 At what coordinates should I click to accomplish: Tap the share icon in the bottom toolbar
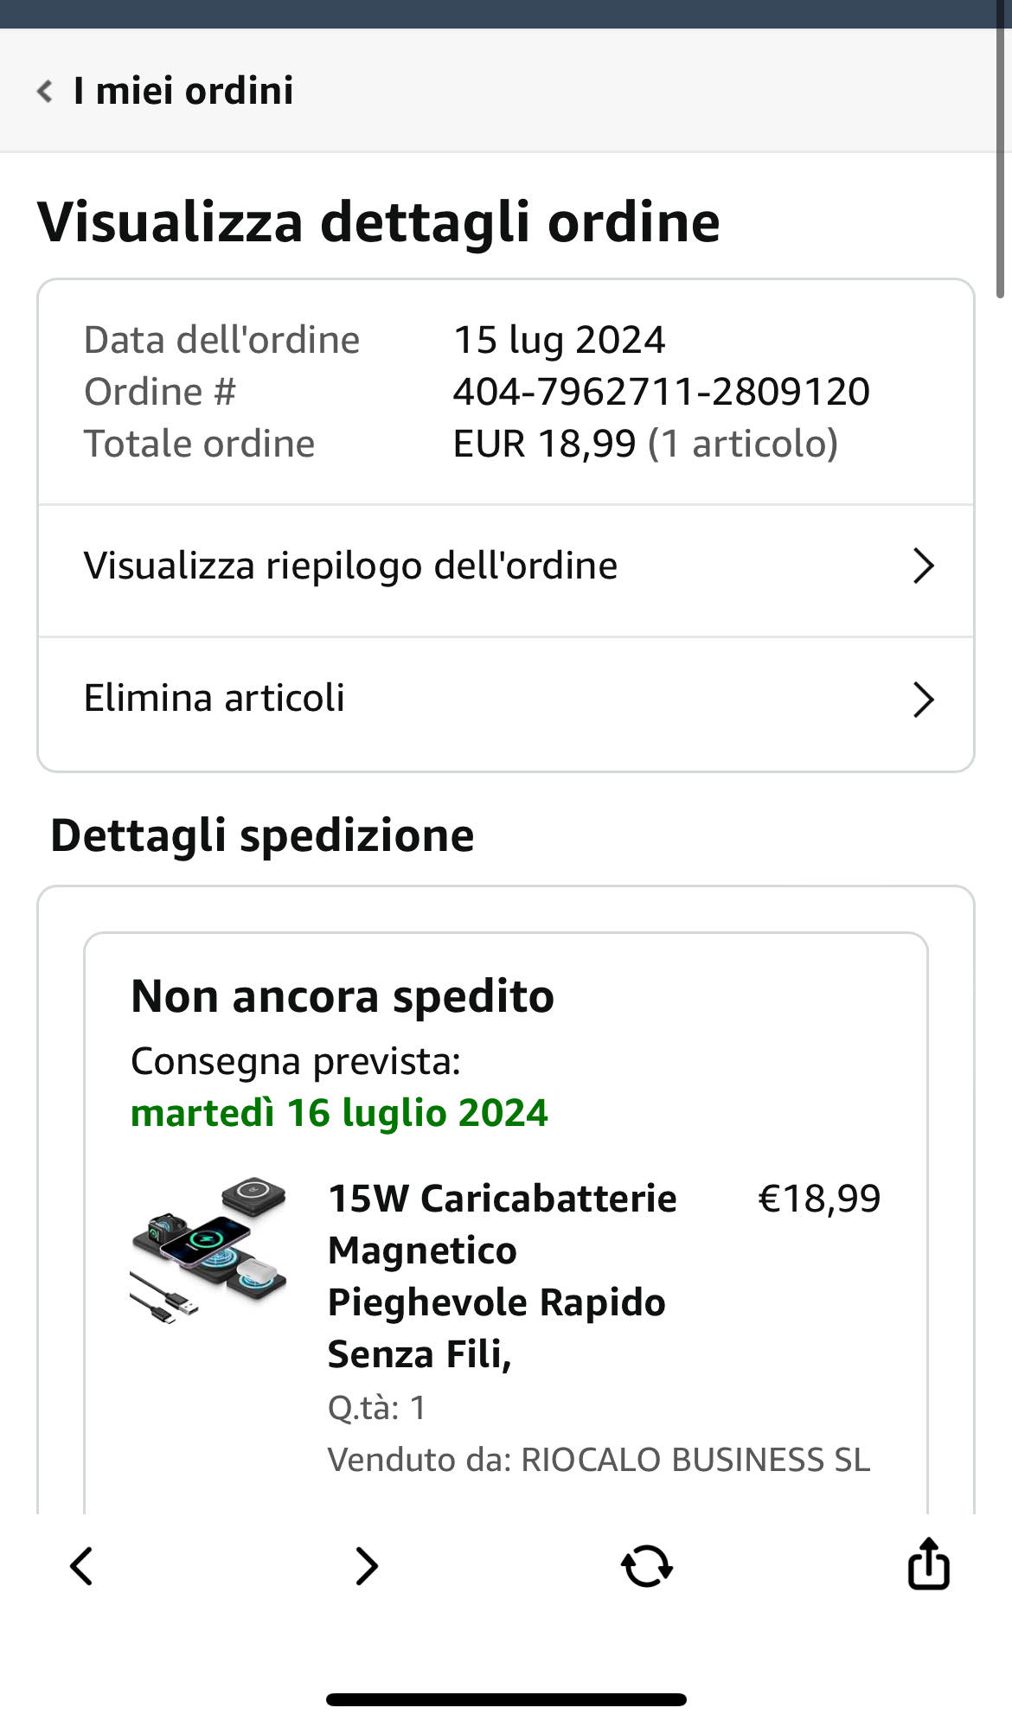(928, 1564)
